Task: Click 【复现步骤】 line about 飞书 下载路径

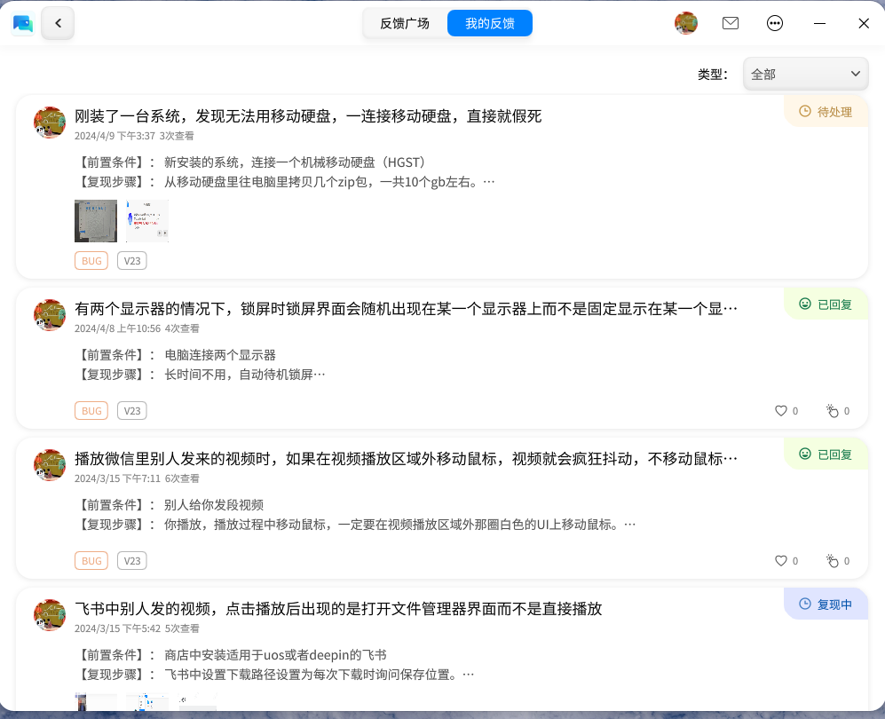Action: [x=274, y=675]
